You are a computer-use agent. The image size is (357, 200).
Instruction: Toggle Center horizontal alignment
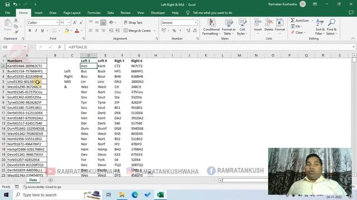click(97, 31)
